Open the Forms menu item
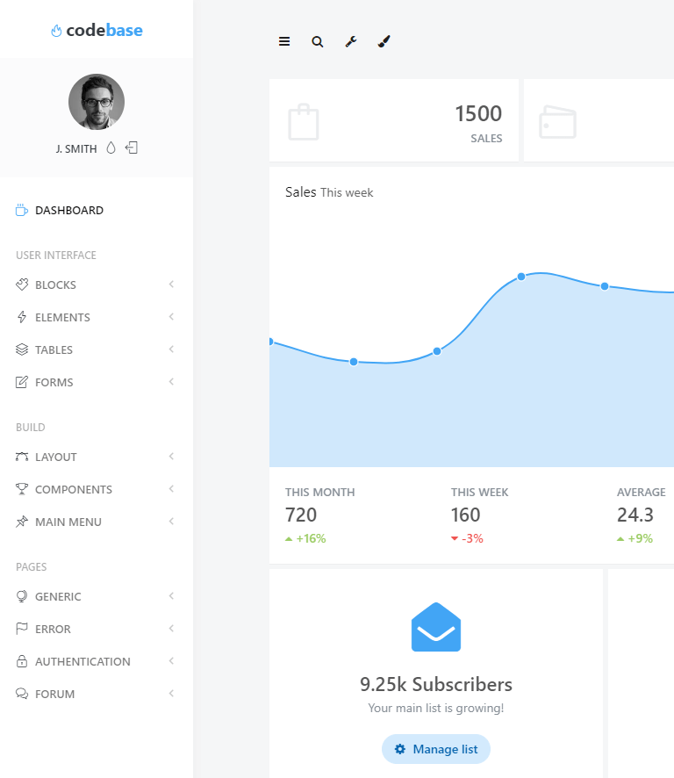Viewport: 674px width, 778px height. (x=54, y=383)
